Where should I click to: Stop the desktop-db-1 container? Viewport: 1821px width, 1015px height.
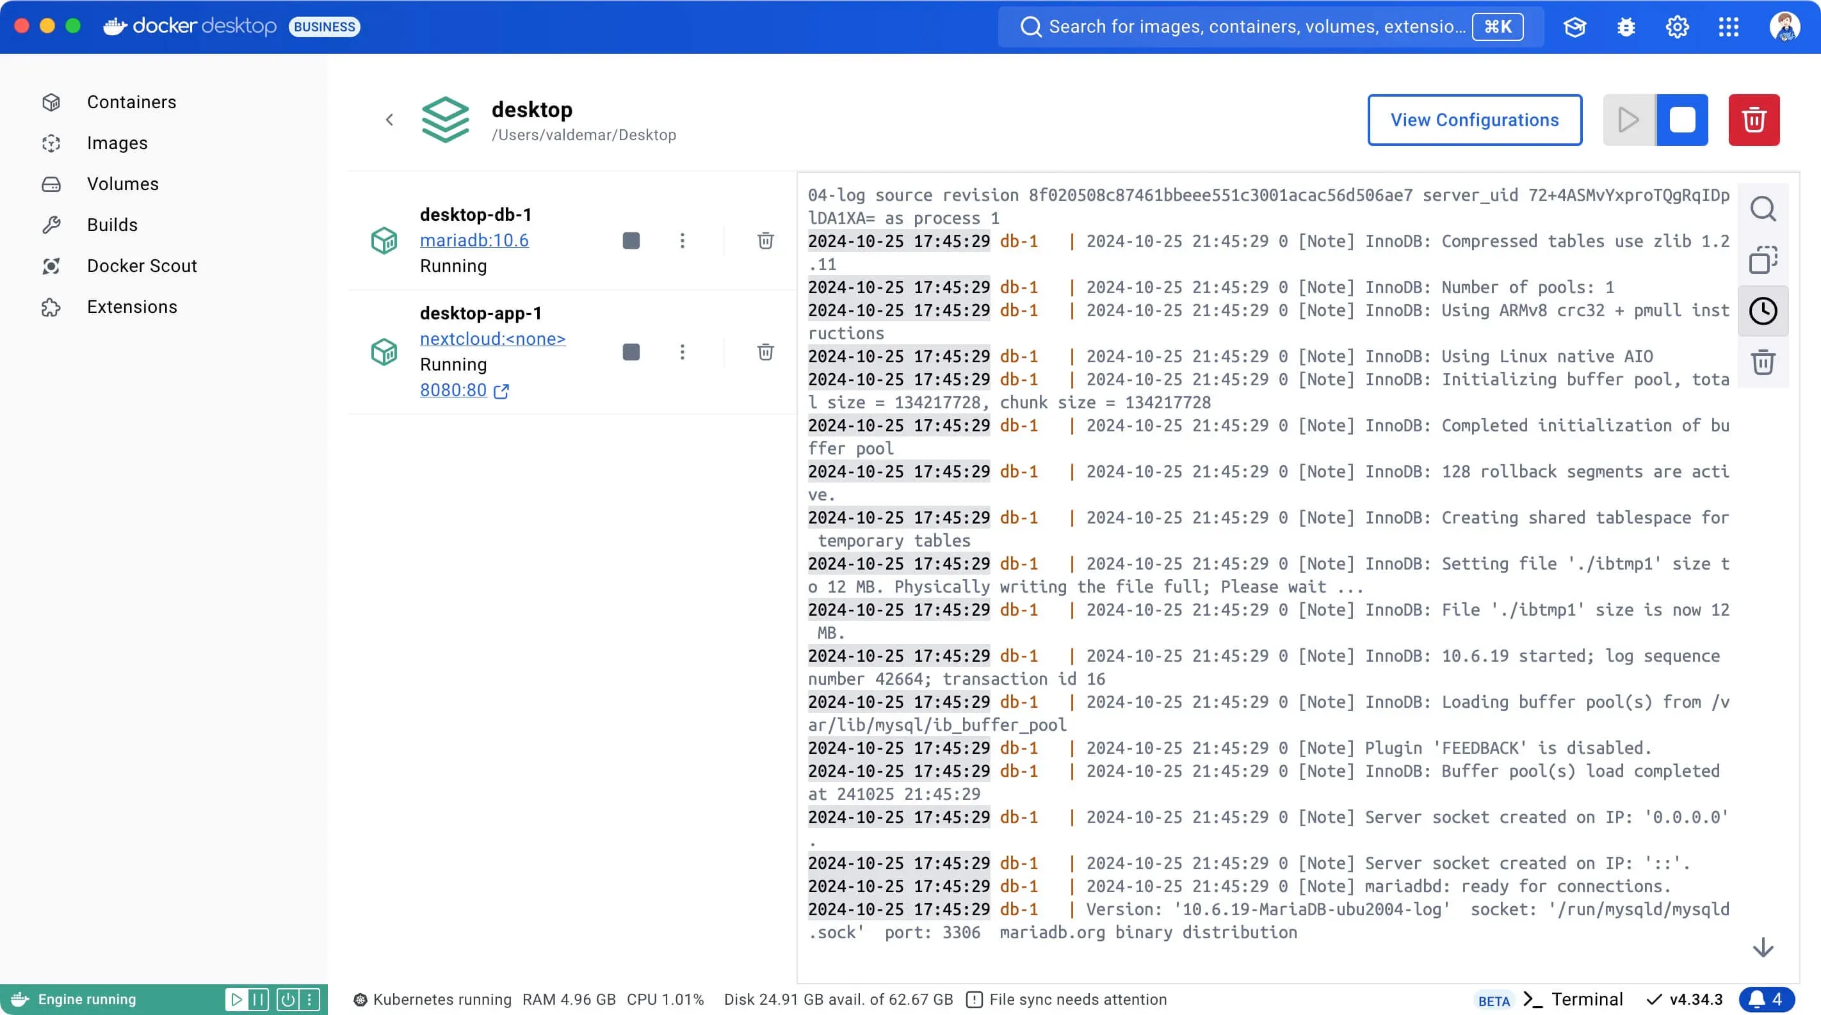point(631,241)
